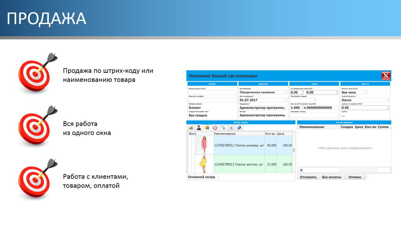Choose warehouse in Основной склад dropdown
The image size is (401, 225).
(x=218, y=177)
